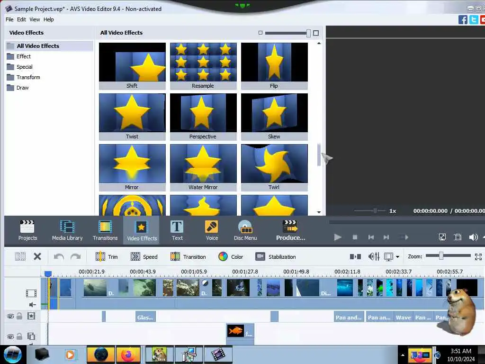Viewport: 485px width, 364px height.
Task: Toggle full screen preview
Action: (442, 237)
